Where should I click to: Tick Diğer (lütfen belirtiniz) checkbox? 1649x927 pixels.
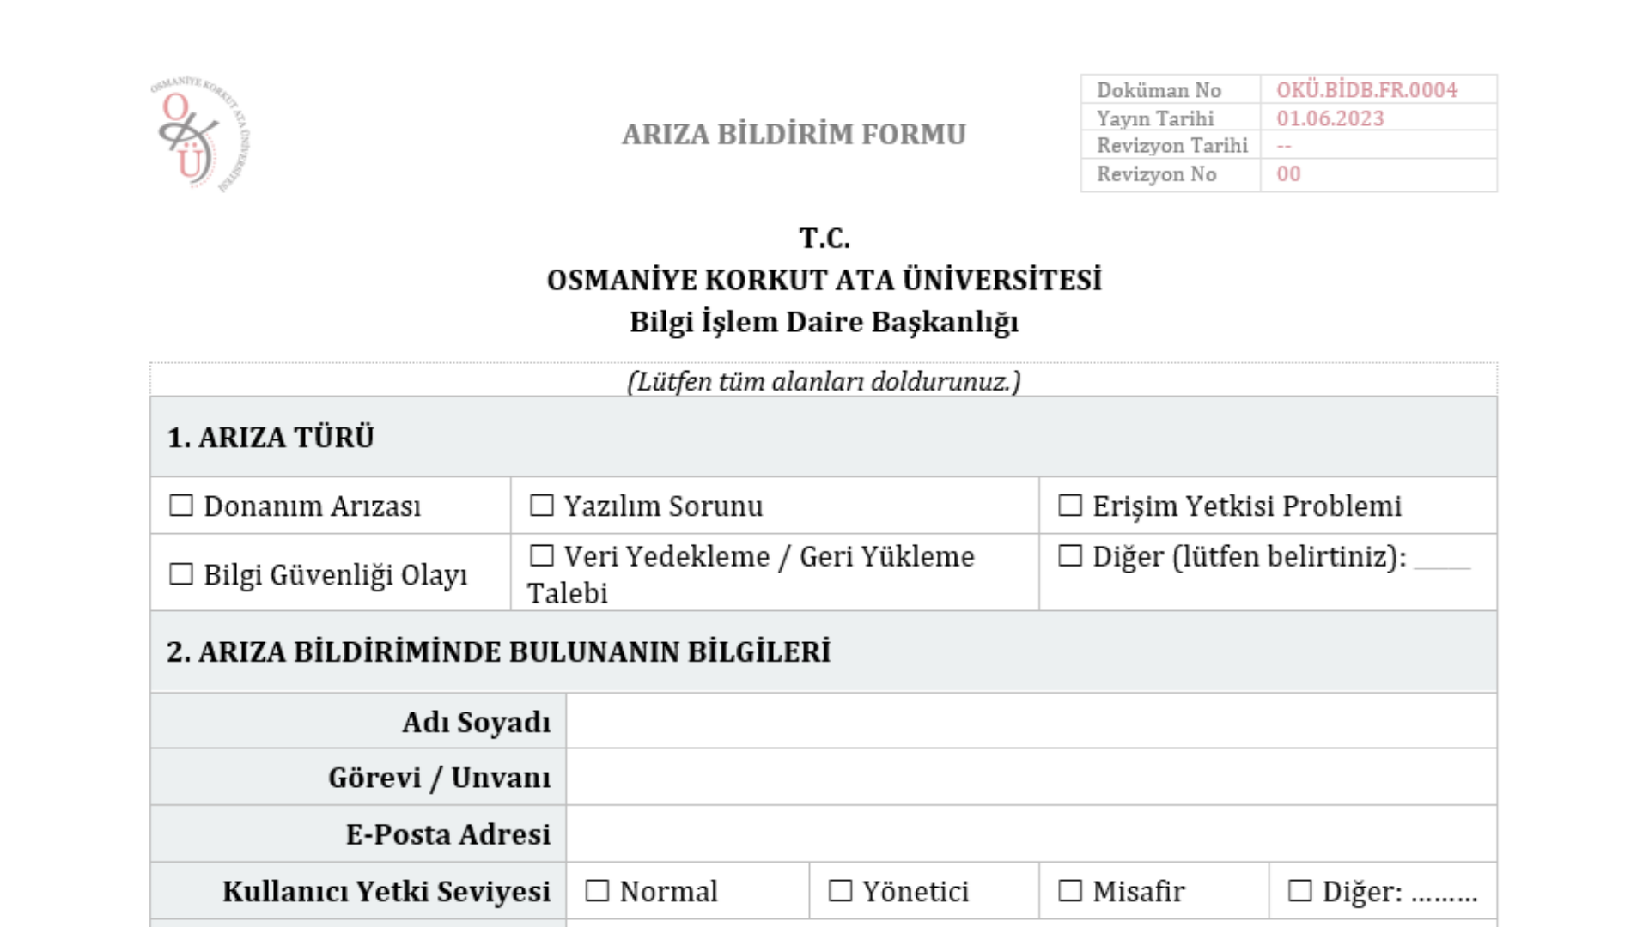[x=1070, y=556]
